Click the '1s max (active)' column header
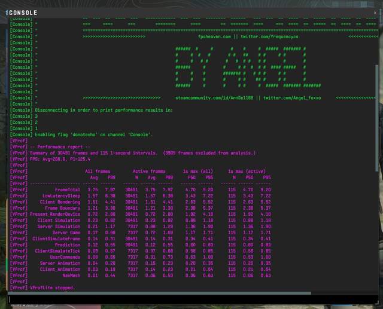Image resolution: width=383 pixels, height=309 pixels. coord(247,171)
